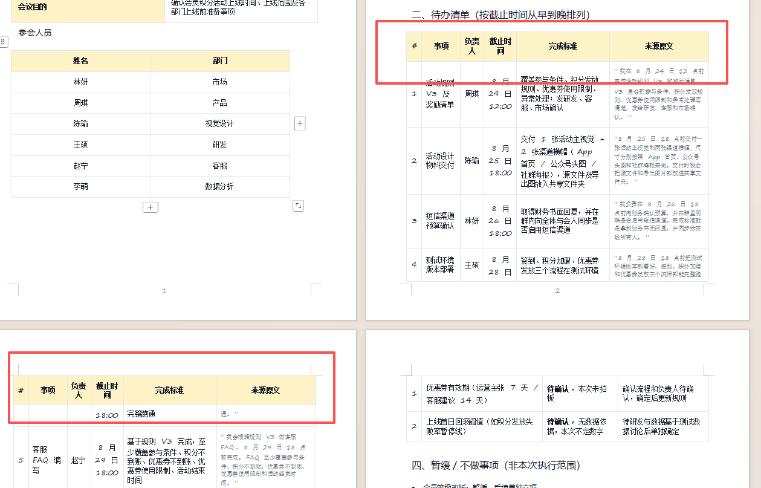This screenshot has width=761, height=488.
Task: Click 完成标准 header on page 2 table
Action: point(563,46)
